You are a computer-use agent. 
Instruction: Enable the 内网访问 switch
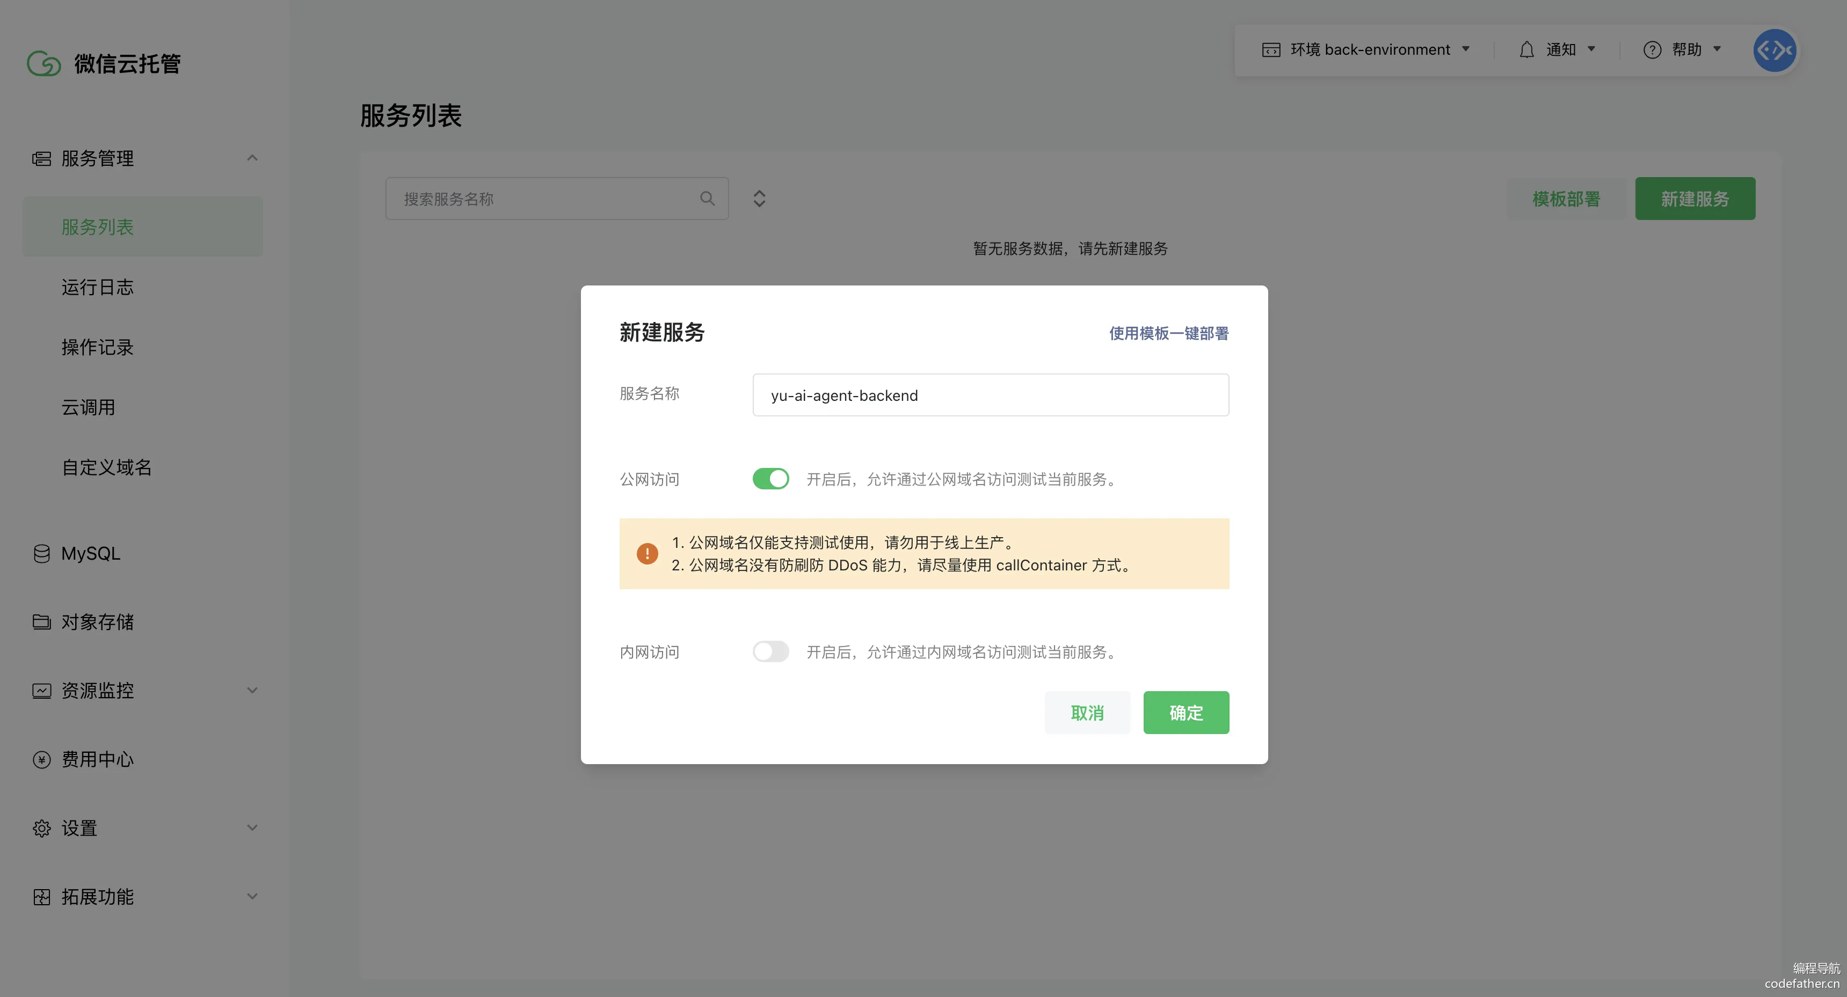[771, 651]
